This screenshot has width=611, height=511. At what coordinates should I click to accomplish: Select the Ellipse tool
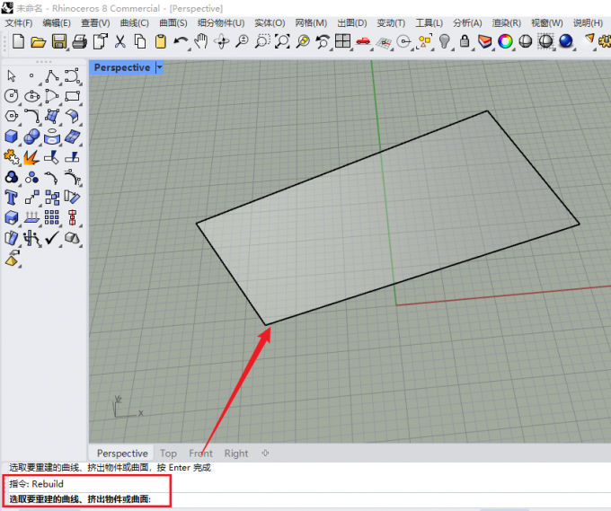32,96
